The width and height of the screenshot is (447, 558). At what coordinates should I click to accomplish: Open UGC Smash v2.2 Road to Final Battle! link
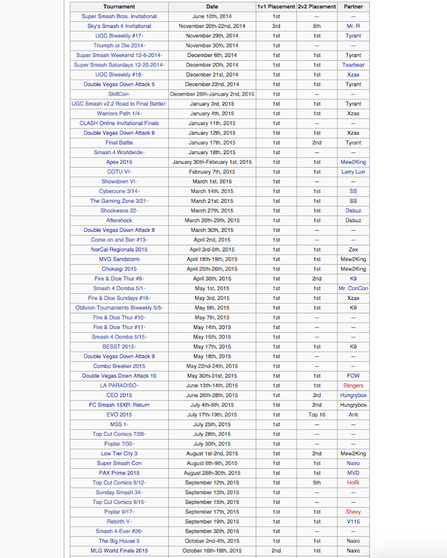point(118,103)
